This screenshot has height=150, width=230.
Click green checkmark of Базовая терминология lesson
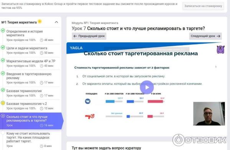click(3, 90)
